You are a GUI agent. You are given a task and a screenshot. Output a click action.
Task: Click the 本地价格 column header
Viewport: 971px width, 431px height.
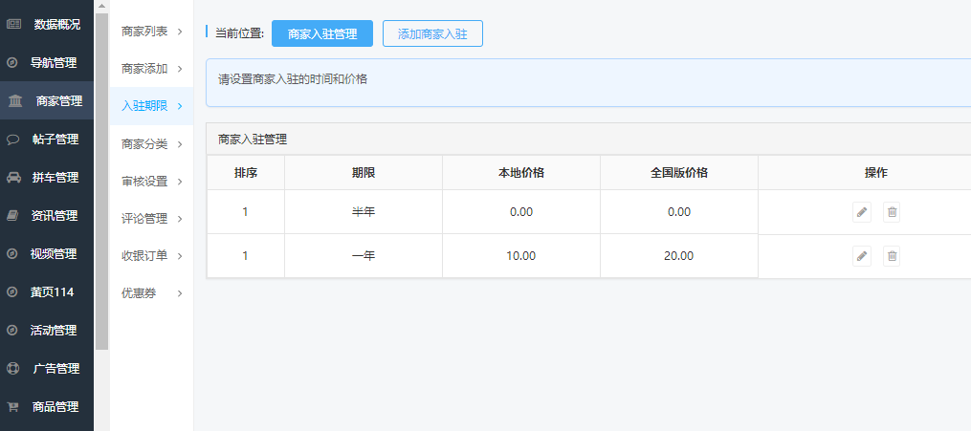(521, 173)
